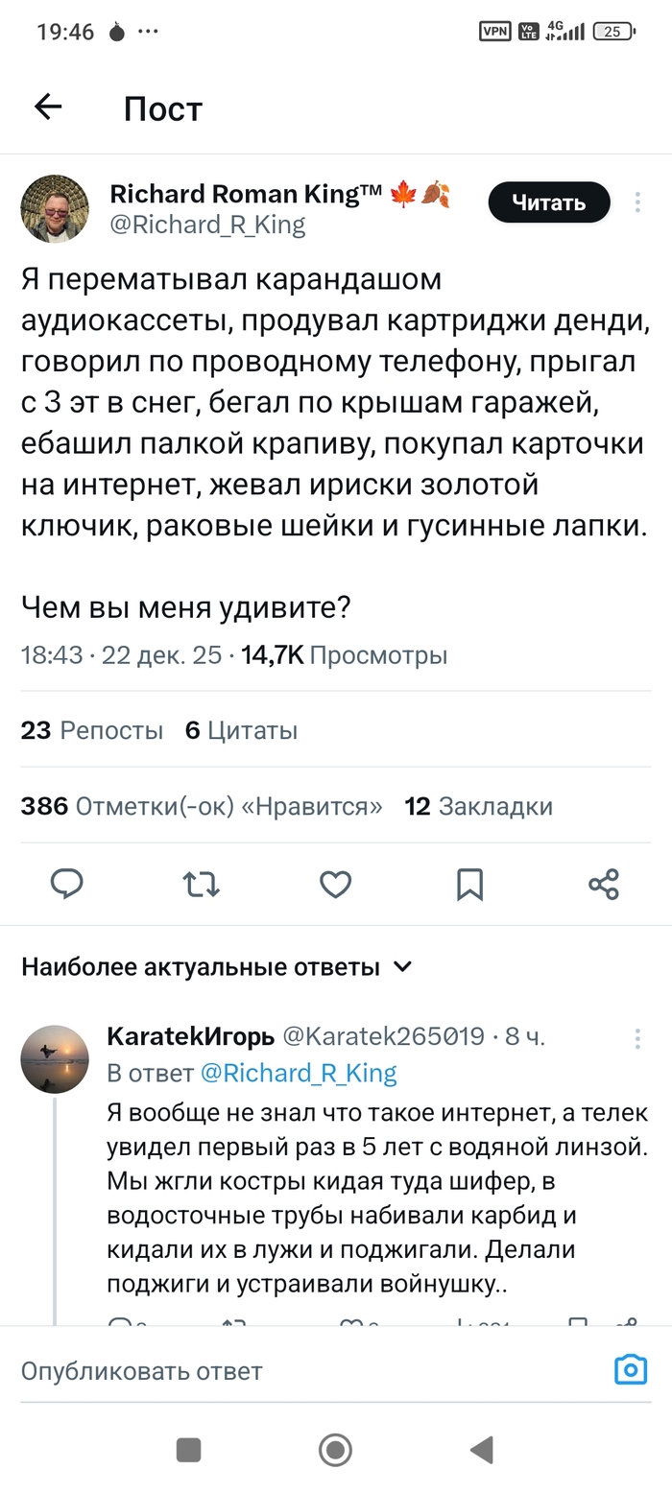Tap the share icon
The width and height of the screenshot is (672, 1493).
[x=604, y=884]
